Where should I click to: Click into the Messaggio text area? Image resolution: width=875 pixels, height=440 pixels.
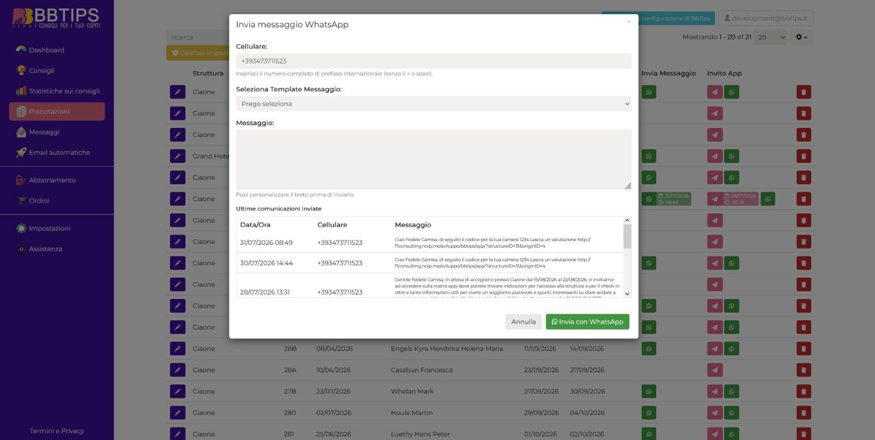click(434, 160)
